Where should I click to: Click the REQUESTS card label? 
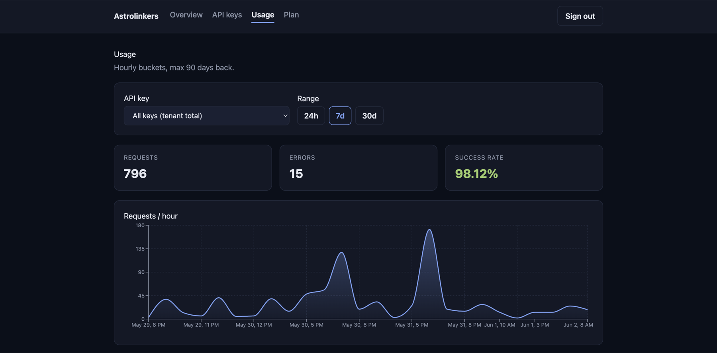[141, 158]
